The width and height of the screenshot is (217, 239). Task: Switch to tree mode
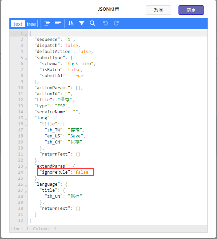(x=31, y=24)
